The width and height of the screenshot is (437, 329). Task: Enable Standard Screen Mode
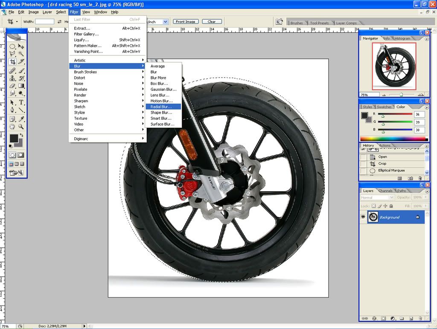11,164
